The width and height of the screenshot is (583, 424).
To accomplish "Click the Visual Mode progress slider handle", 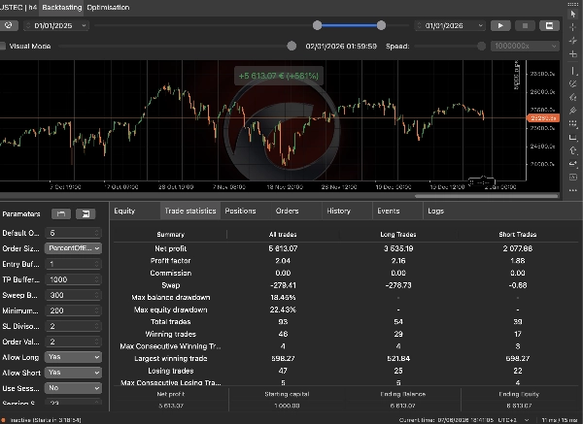I will click(291, 46).
